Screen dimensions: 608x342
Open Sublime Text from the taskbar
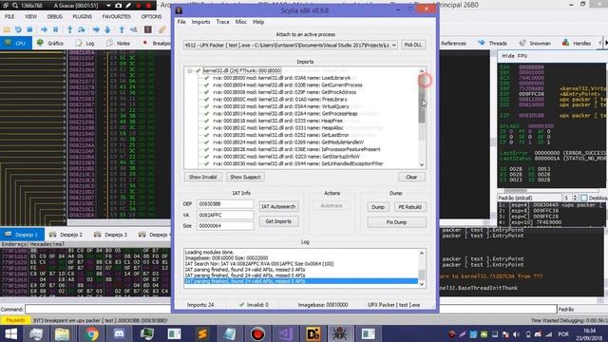tap(202, 333)
